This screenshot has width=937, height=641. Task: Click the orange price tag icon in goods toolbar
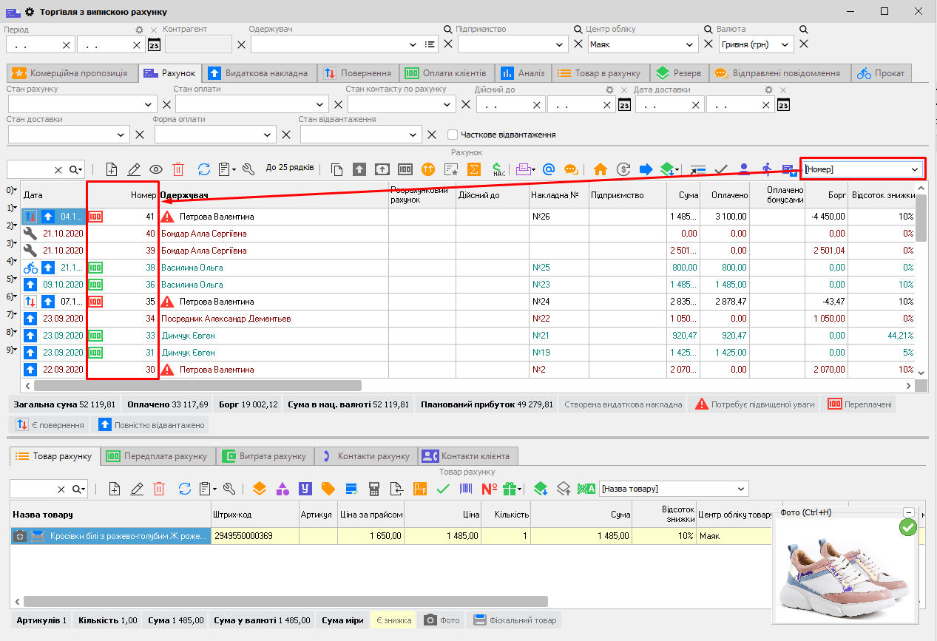328,489
